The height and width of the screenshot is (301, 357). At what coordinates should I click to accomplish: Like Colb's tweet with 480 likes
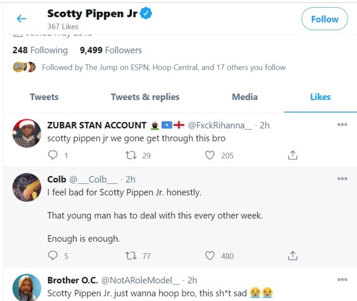209,255
